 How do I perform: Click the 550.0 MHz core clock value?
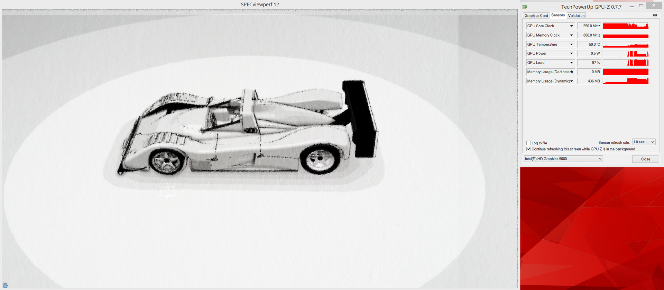(589, 26)
